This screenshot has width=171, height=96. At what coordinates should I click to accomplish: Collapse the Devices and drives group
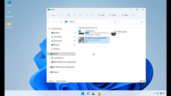tap(77, 28)
